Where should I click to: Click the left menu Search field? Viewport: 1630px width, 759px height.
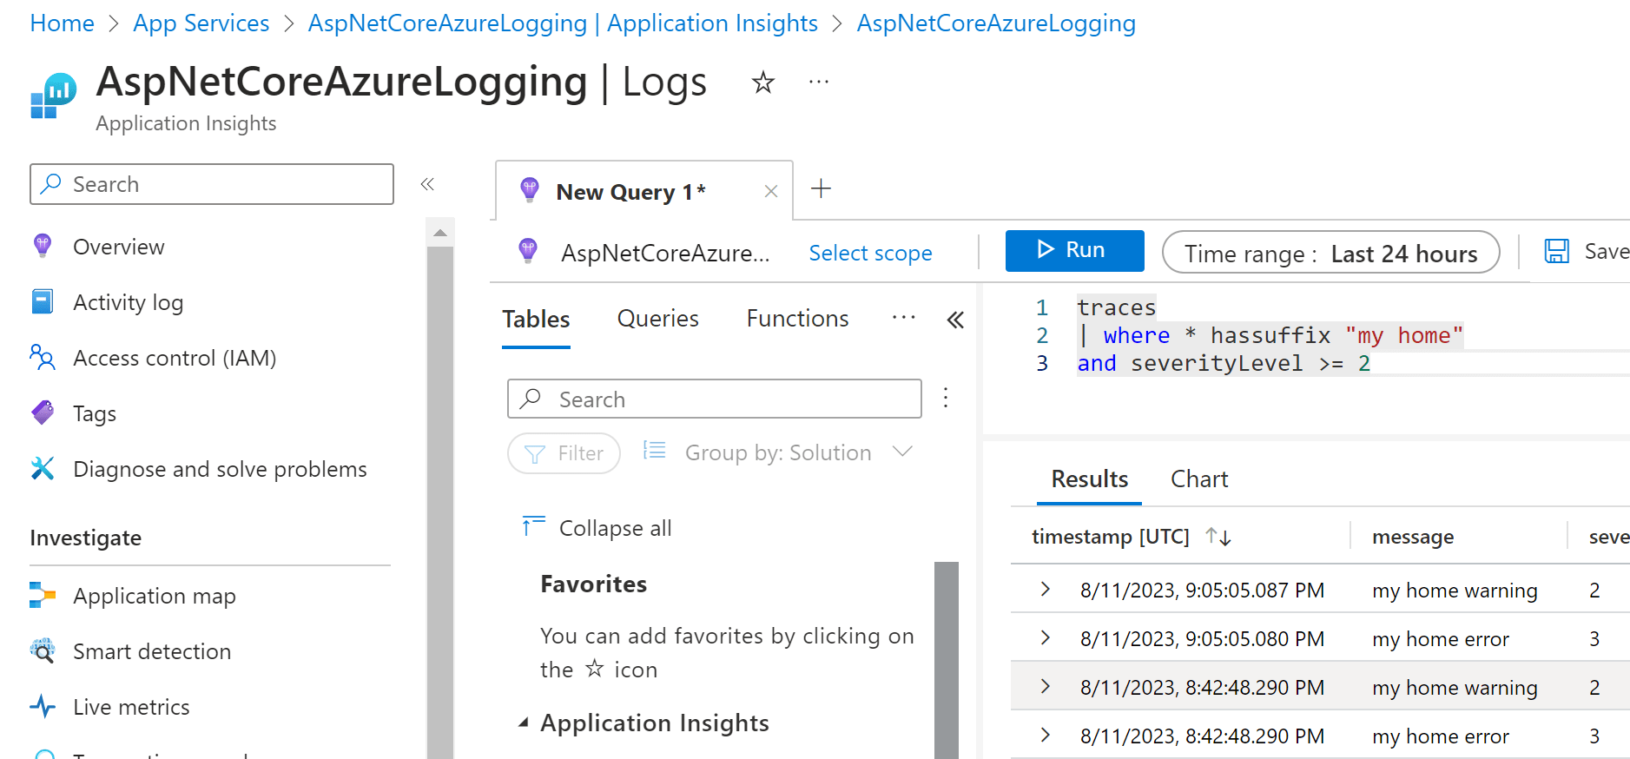(211, 184)
